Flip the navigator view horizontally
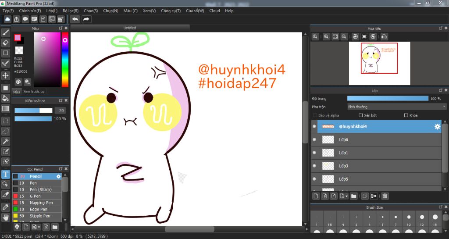This screenshot has height=239, width=449. click(384, 37)
